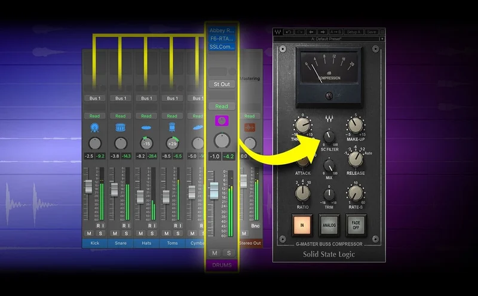Click the Toms pan knob showing +29

(x=172, y=143)
